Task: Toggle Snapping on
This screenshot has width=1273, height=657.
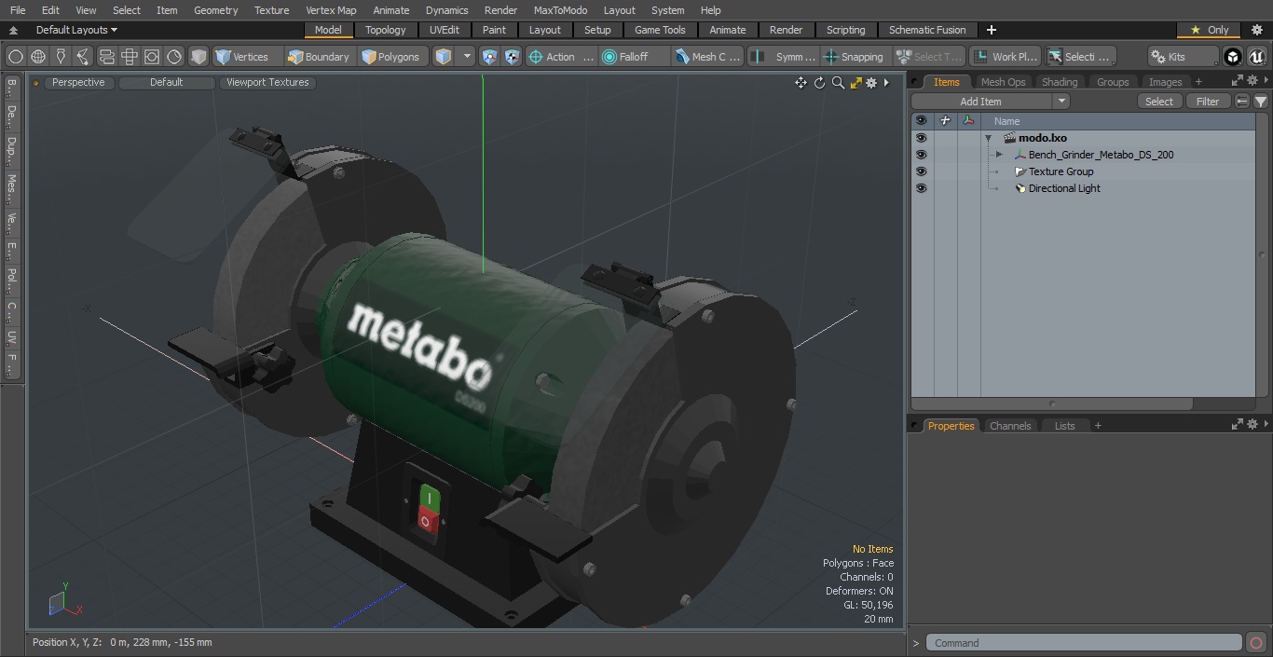Action: [854, 57]
